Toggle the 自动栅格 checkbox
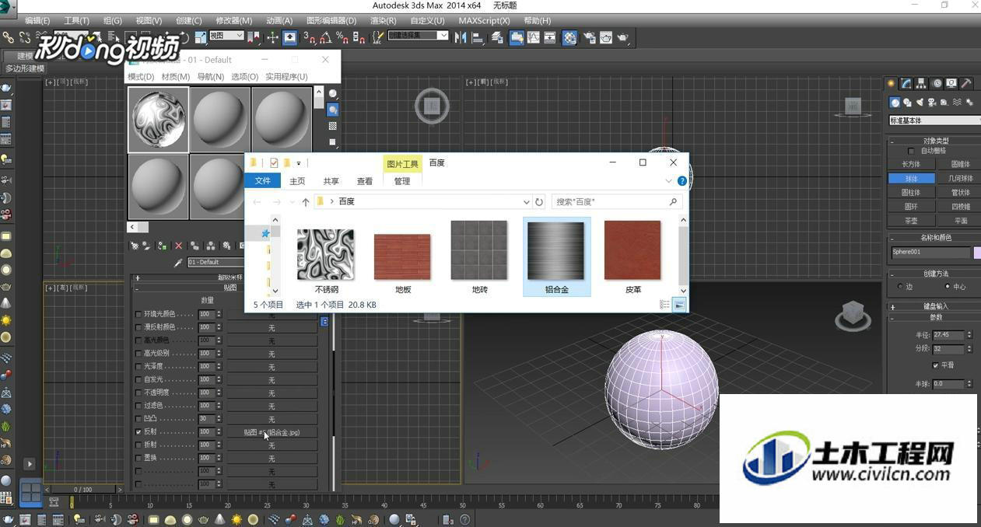Image resolution: width=981 pixels, height=527 pixels. (x=912, y=151)
